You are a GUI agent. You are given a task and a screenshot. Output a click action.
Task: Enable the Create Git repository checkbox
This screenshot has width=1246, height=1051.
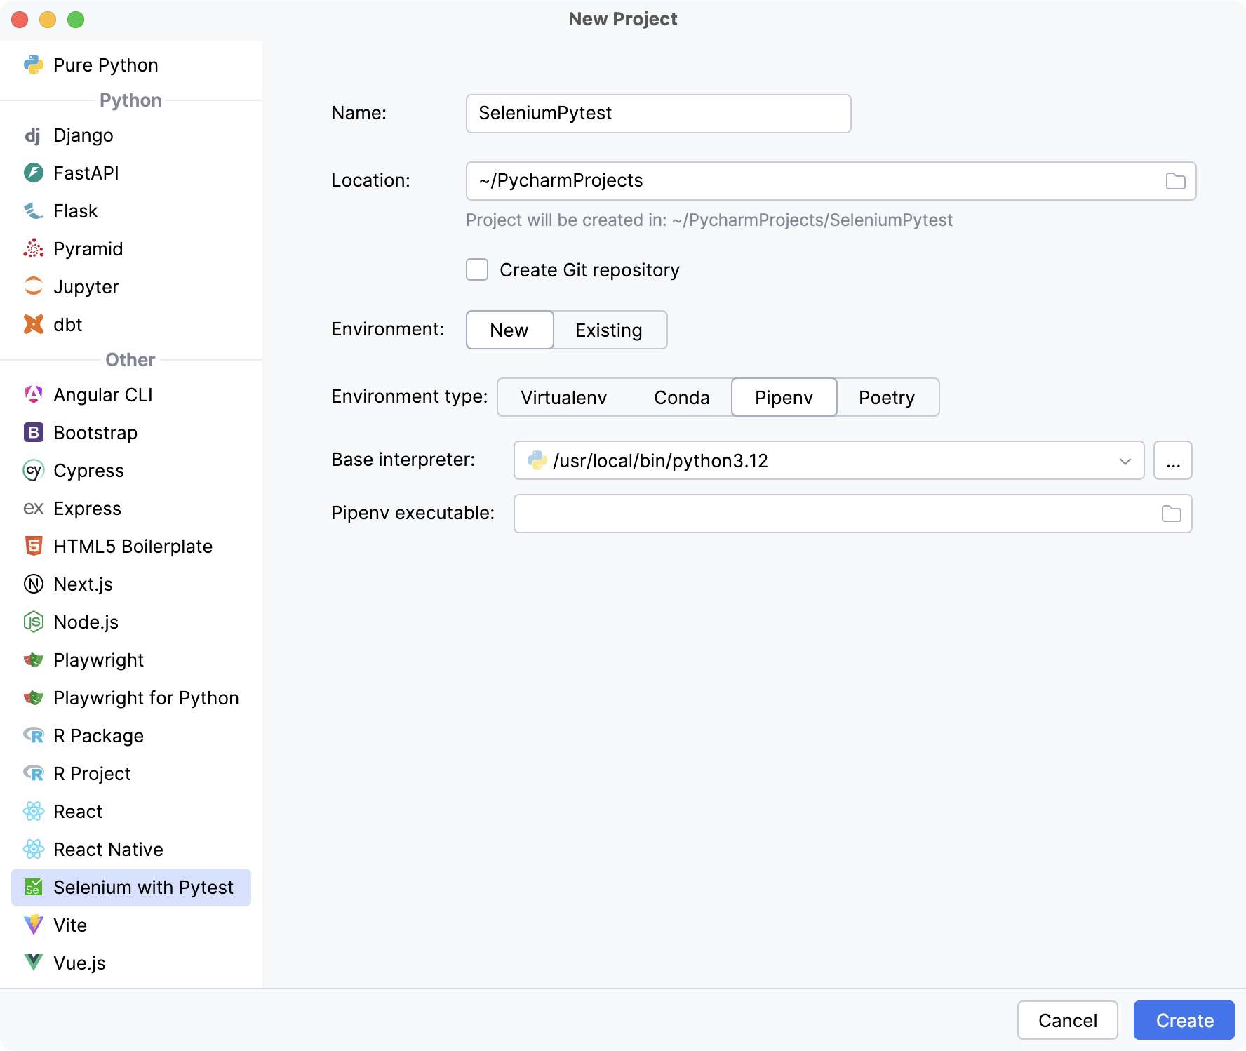click(476, 269)
